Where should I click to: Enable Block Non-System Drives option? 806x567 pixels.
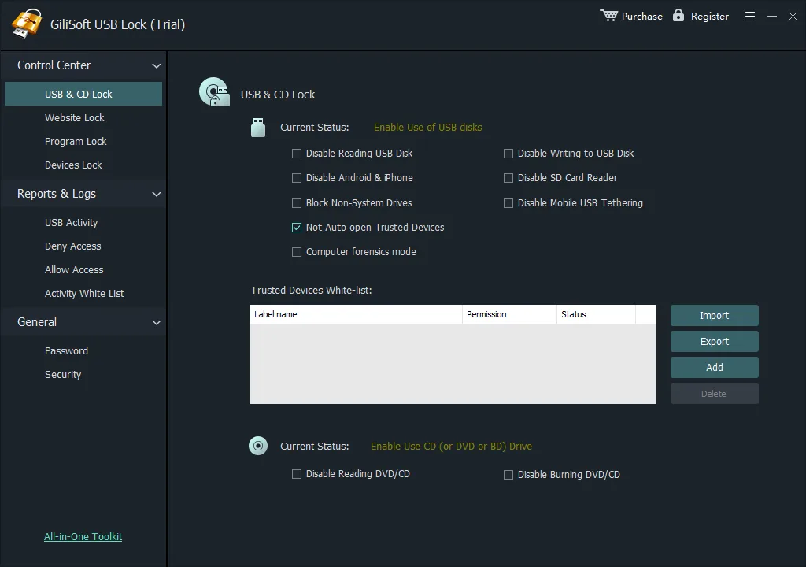pyautogui.click(x=297, y=203)
